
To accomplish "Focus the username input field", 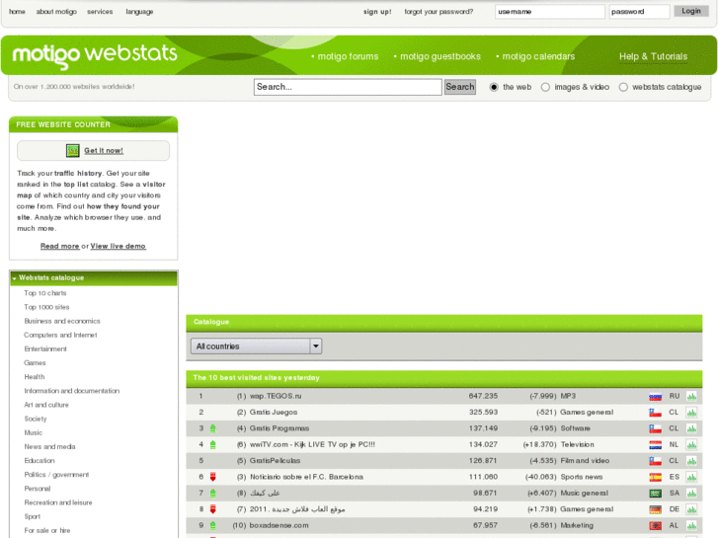I will (549, 12).
